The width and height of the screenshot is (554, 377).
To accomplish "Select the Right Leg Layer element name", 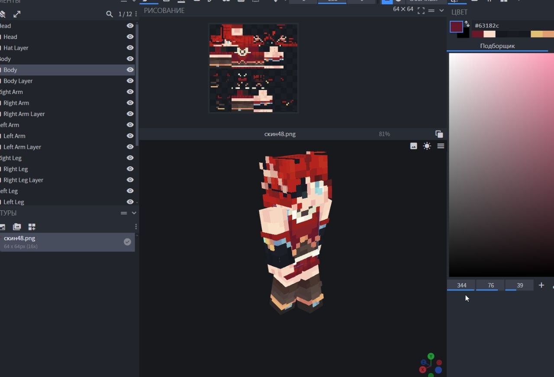I will coord(23,180).
